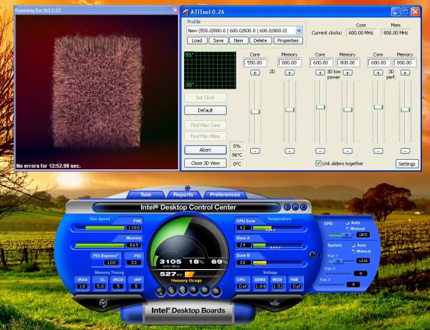The image size is (430, 330).
Task: Click the double up-arrow preset button under gauge
Action: pos(172,290)
